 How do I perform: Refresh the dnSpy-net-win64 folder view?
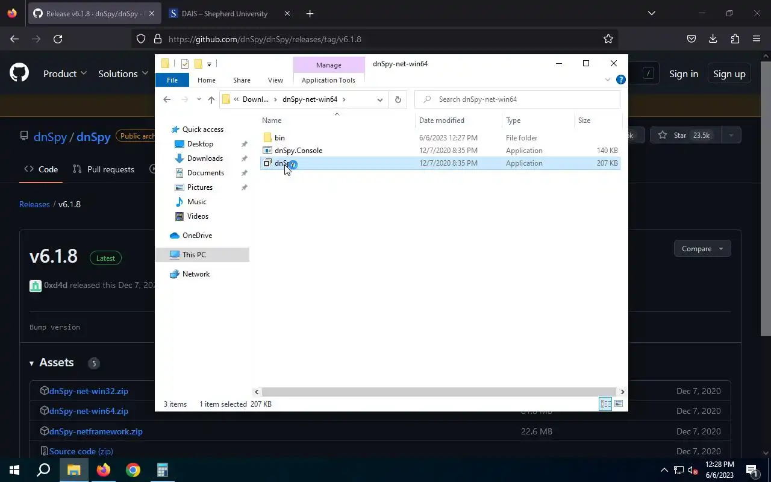(398, 99)
